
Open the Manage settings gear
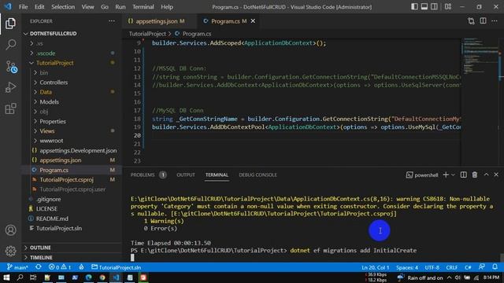point(10,251)
